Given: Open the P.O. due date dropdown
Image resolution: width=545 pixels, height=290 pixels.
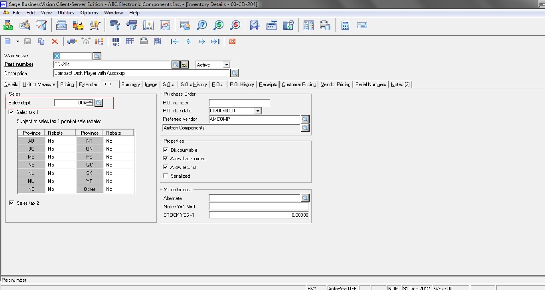Looking at the screenshot, I should tap(258, 111).
